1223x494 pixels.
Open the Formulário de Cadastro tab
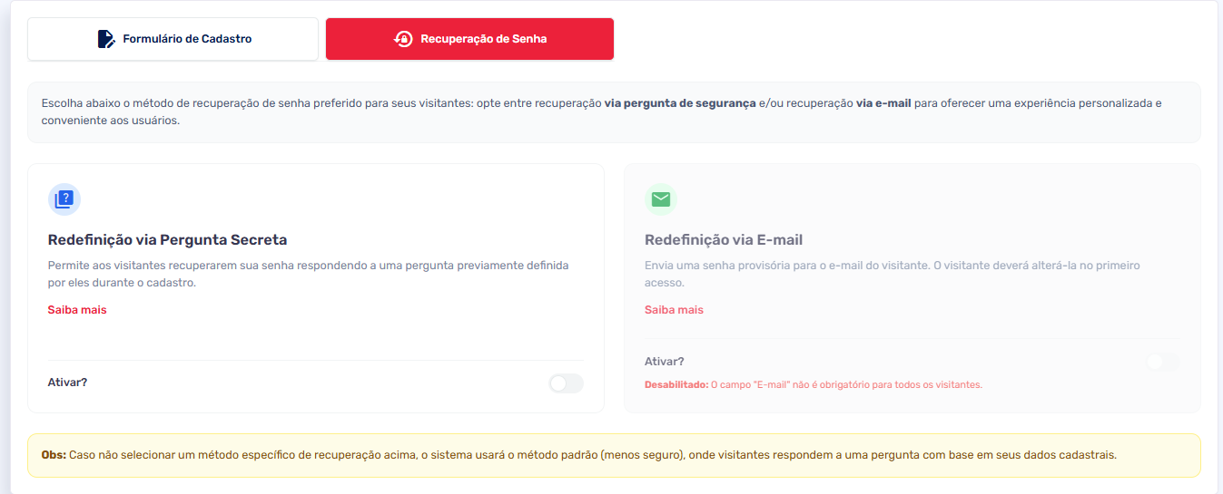173,39
